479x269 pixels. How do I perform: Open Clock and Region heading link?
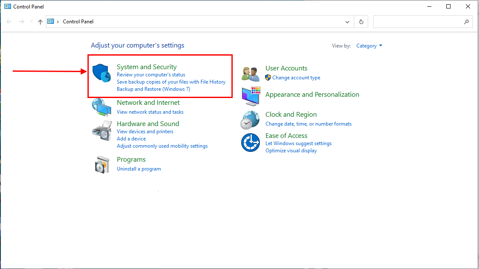tap(291, 115)
